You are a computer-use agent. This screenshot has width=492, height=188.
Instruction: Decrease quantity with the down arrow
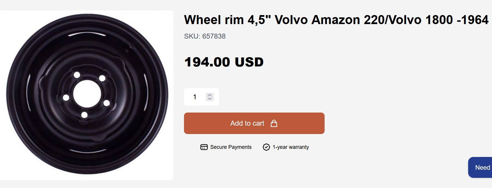[x=210, y=99]
